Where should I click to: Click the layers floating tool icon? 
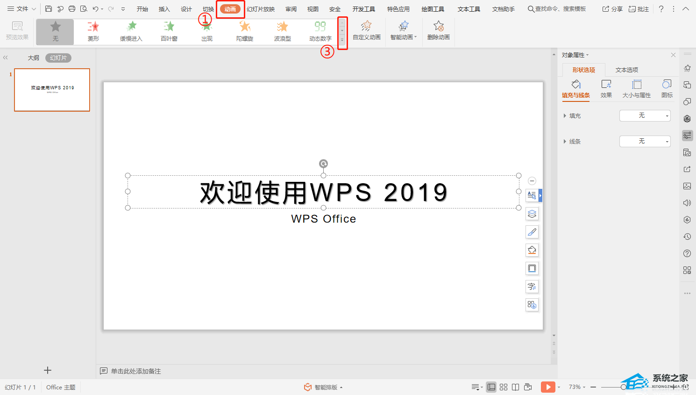pyautogui.click(x=532, y=214)
